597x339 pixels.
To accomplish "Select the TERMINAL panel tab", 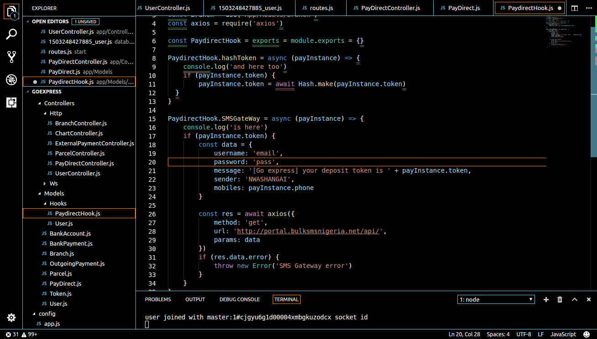I will coord(286,299).
